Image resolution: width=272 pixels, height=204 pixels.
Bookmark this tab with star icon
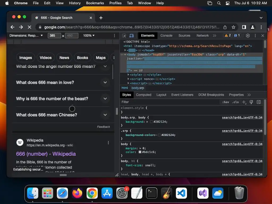(x=233, y=27)
